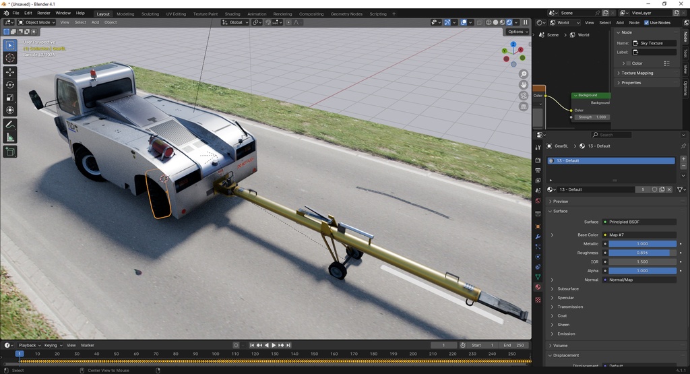Pause the viewport render preview
Image resolution: width=690 pixels, height=374 pixels.
[x=526, y=22]
